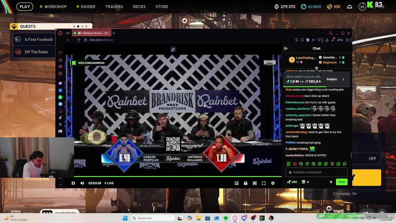Go to next quests page arrow
The height and width of the screenshot is (223, 396).
86,27
